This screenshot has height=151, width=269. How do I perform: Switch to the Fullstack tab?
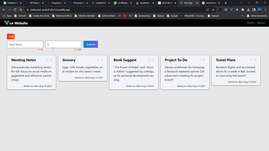pos(13,3)
